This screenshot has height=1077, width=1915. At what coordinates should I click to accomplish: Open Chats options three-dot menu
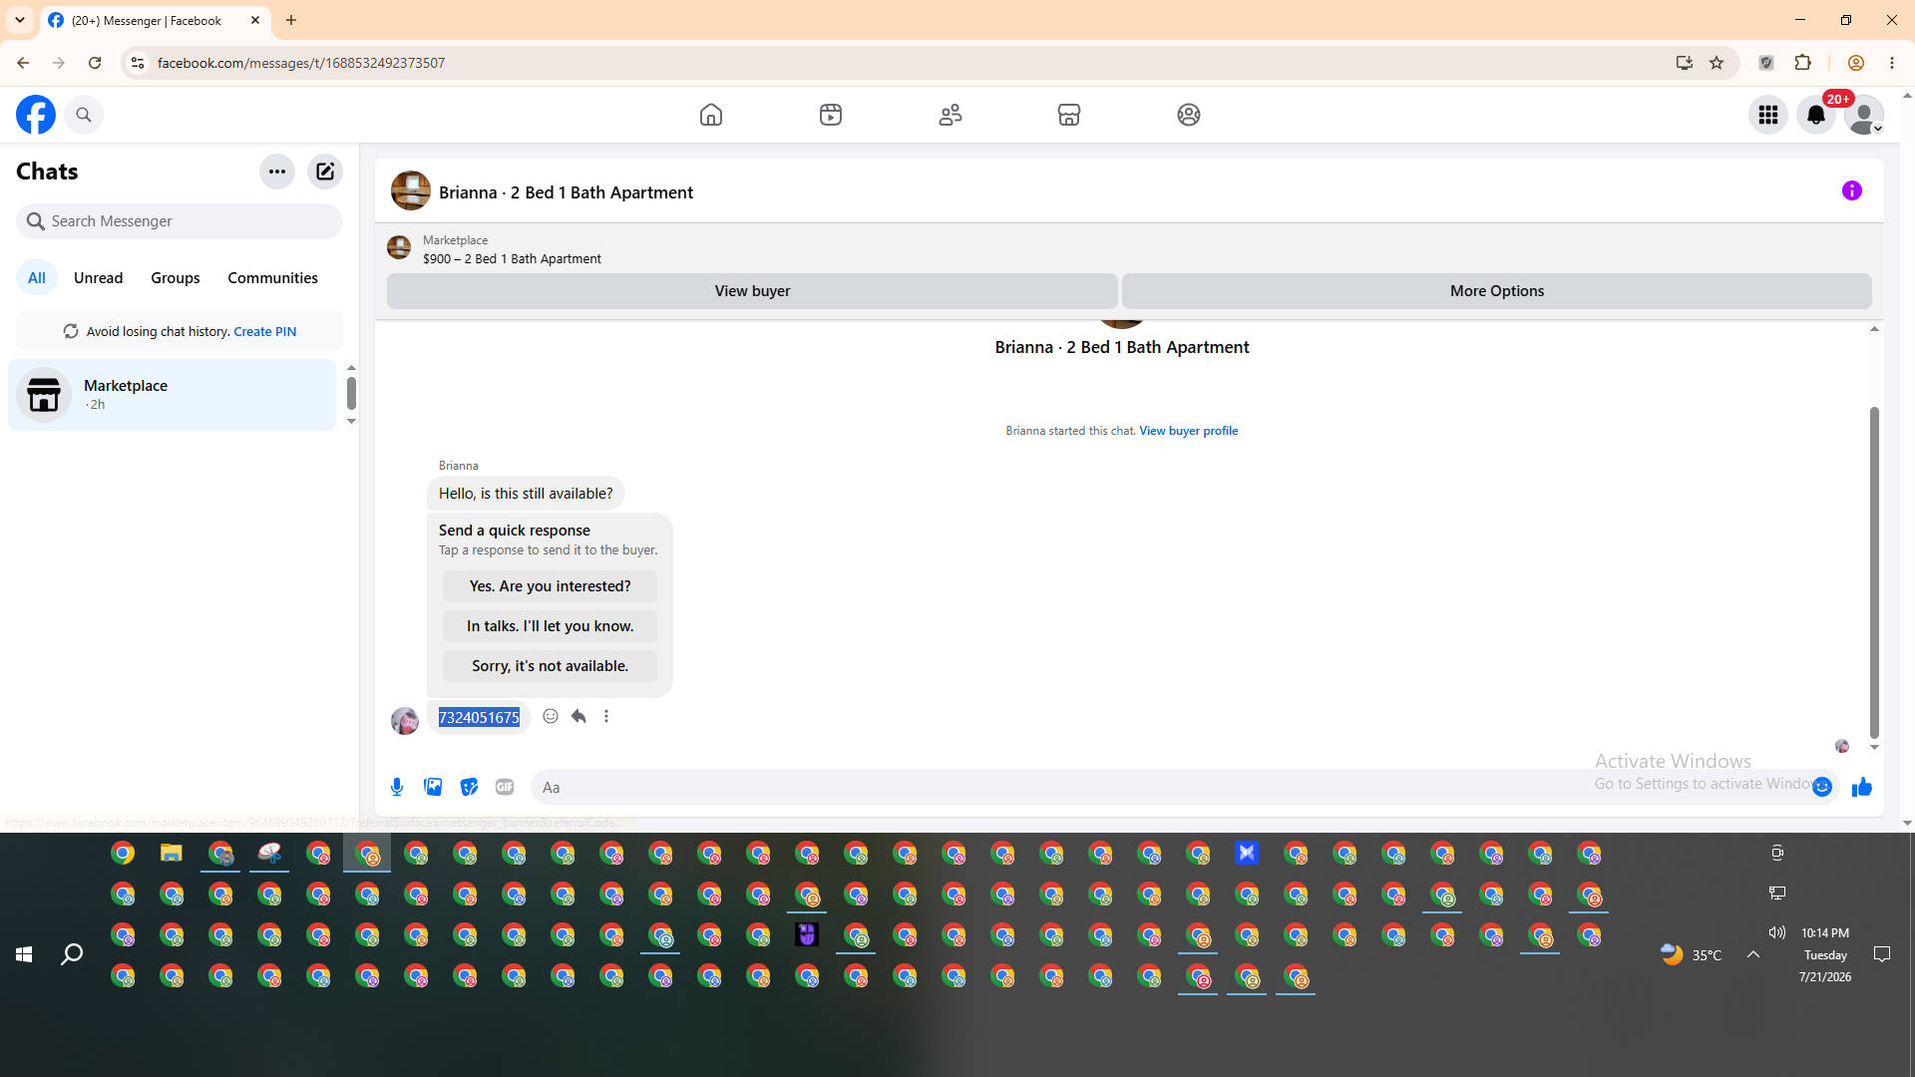click(x=277, y=172)
